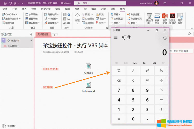This screenshot has width=194, height=129.
Task: Open the calculator hamburger menu
Action: tap(116, 38)
